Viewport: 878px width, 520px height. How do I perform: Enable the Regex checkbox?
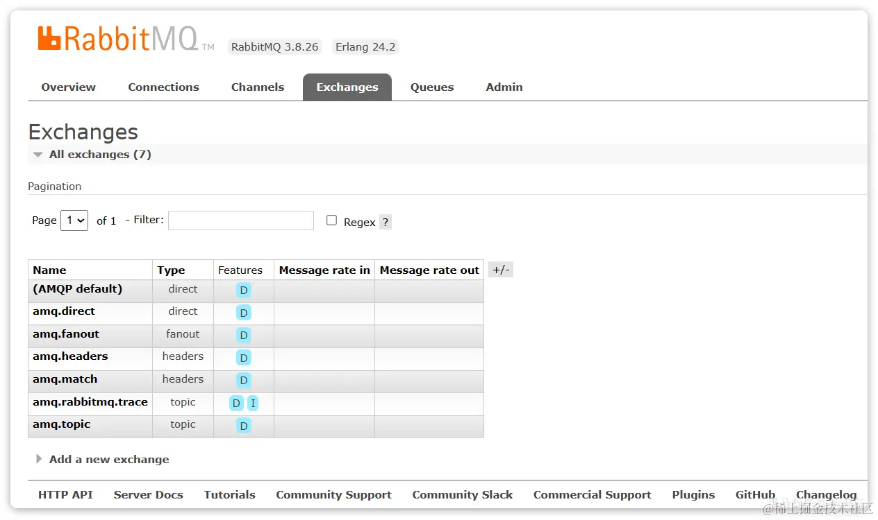click(x=332, y=220)
